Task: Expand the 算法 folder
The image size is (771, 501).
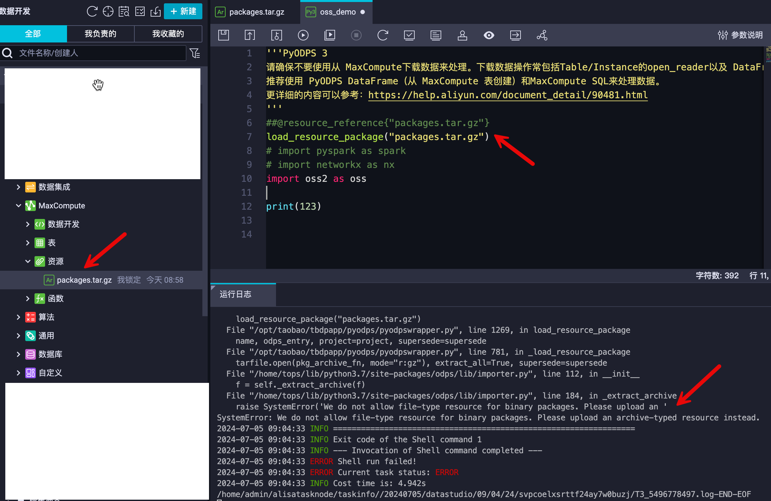Action: click(19, 317)
